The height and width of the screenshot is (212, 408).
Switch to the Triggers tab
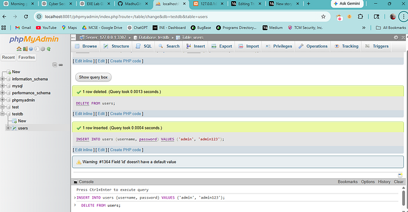[x=377, y=46]
